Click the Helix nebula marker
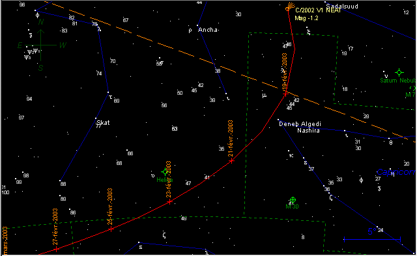Screen dimensions: 417x256 click(x=165, y=172)
